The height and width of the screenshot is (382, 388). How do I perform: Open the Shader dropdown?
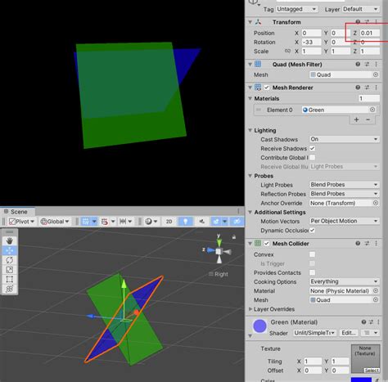pyautogui.click(x=314, y=333)
